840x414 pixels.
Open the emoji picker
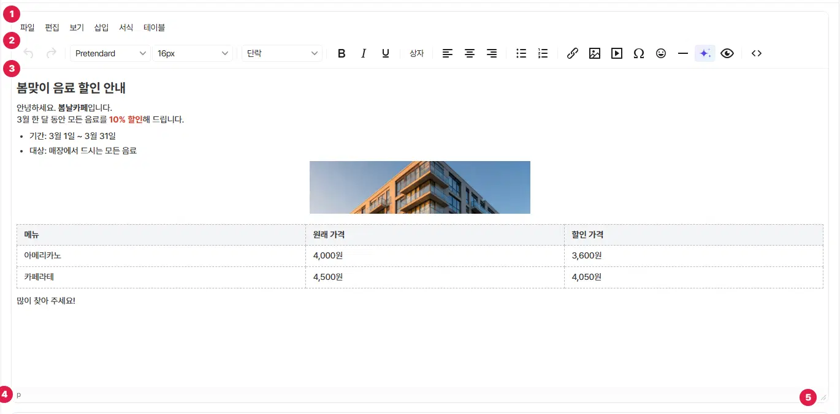[x=661, y=53]
